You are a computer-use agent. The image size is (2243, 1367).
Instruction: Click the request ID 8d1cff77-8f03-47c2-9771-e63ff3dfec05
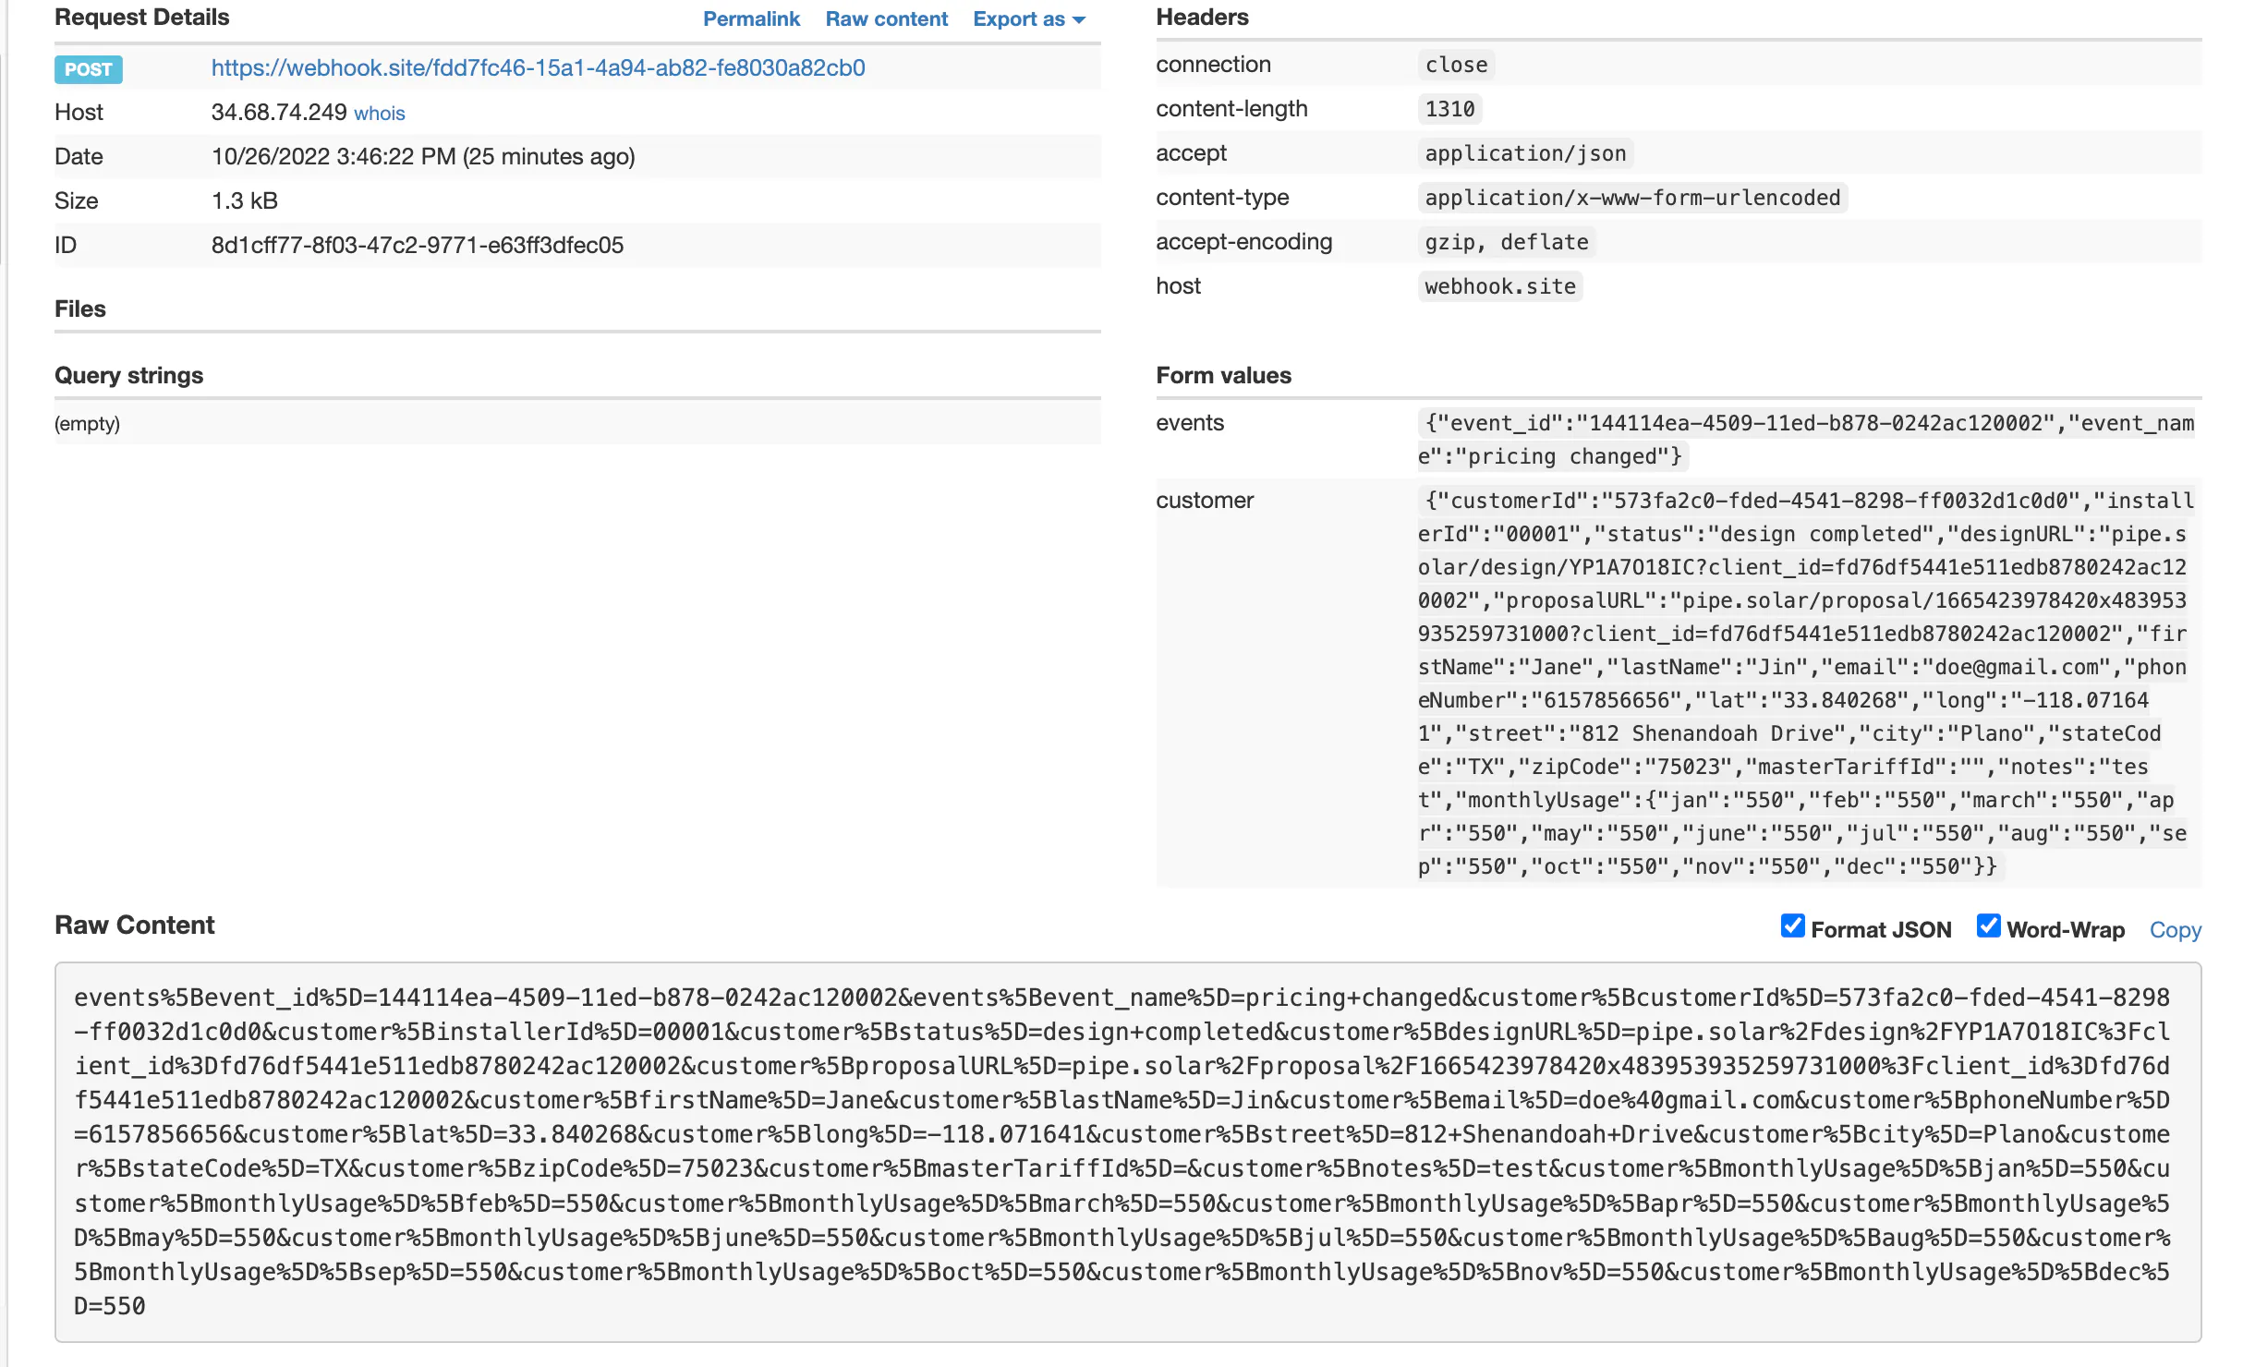pyautogui.click(x=418, y=245)
